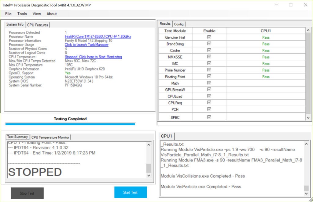Click the VisCollisions.exe Completed line
313x202 pixels.
point(203,176)
